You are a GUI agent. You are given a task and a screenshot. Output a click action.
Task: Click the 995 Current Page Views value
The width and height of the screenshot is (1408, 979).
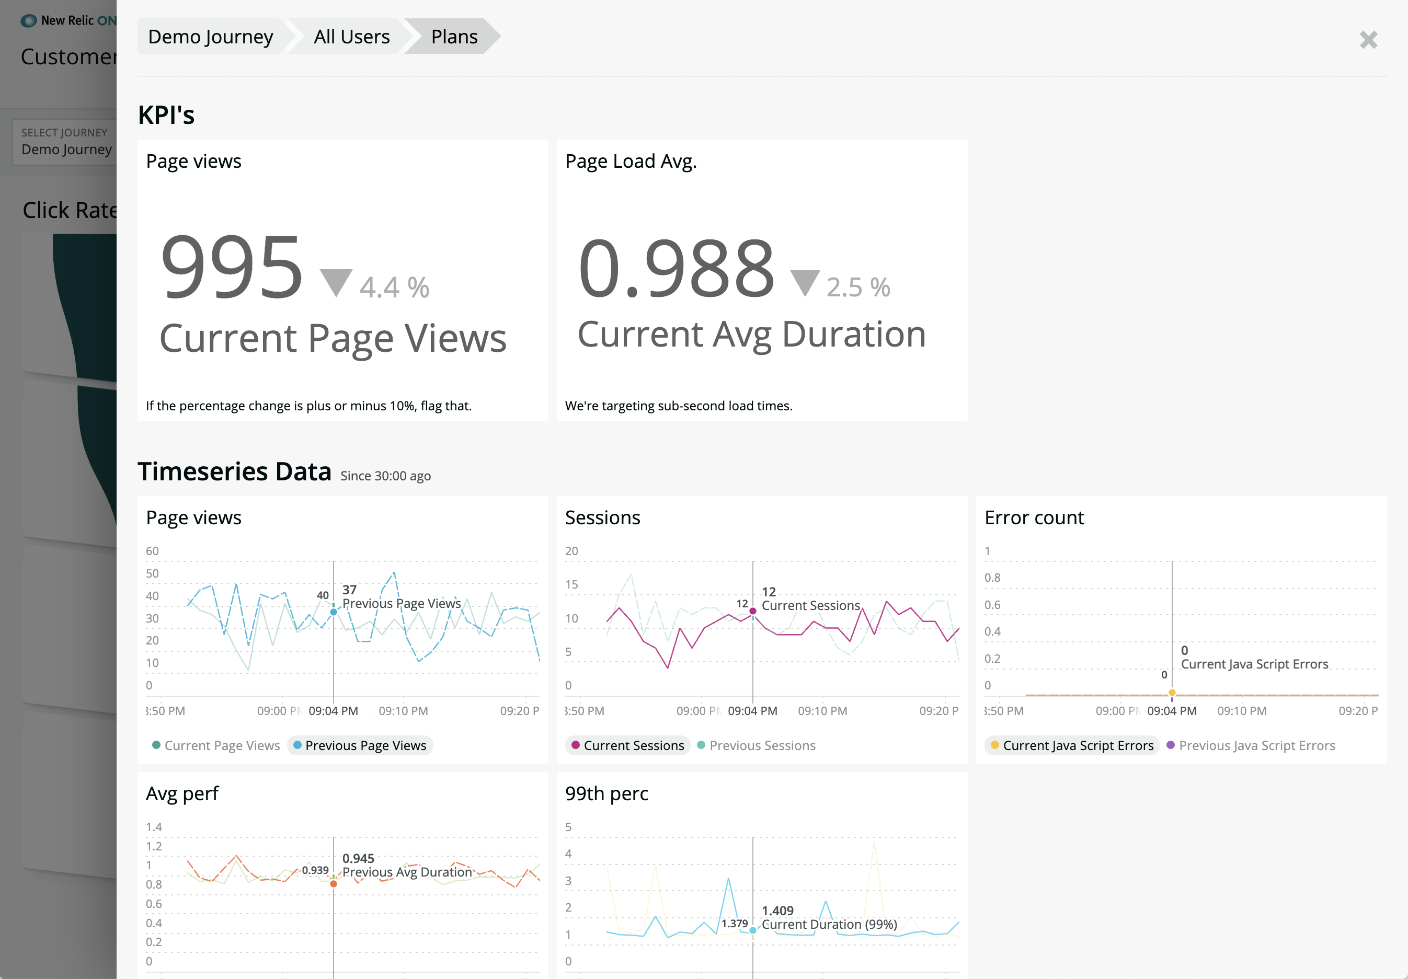click(x=232, y=267)
